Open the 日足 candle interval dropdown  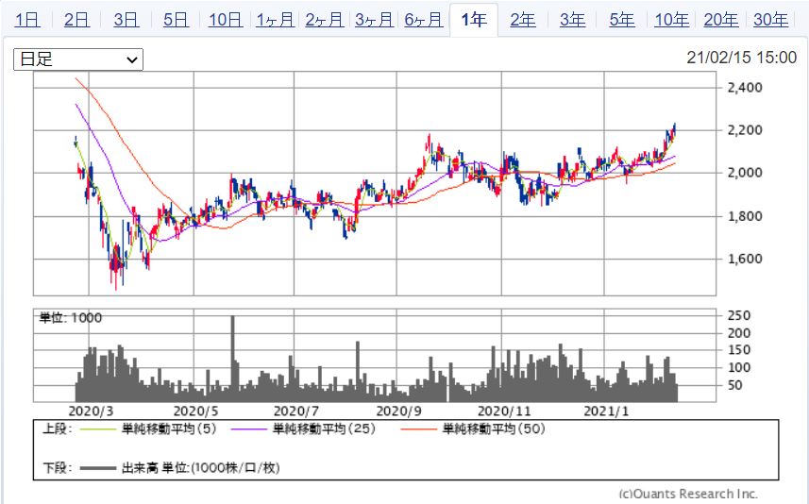(78, 59)
